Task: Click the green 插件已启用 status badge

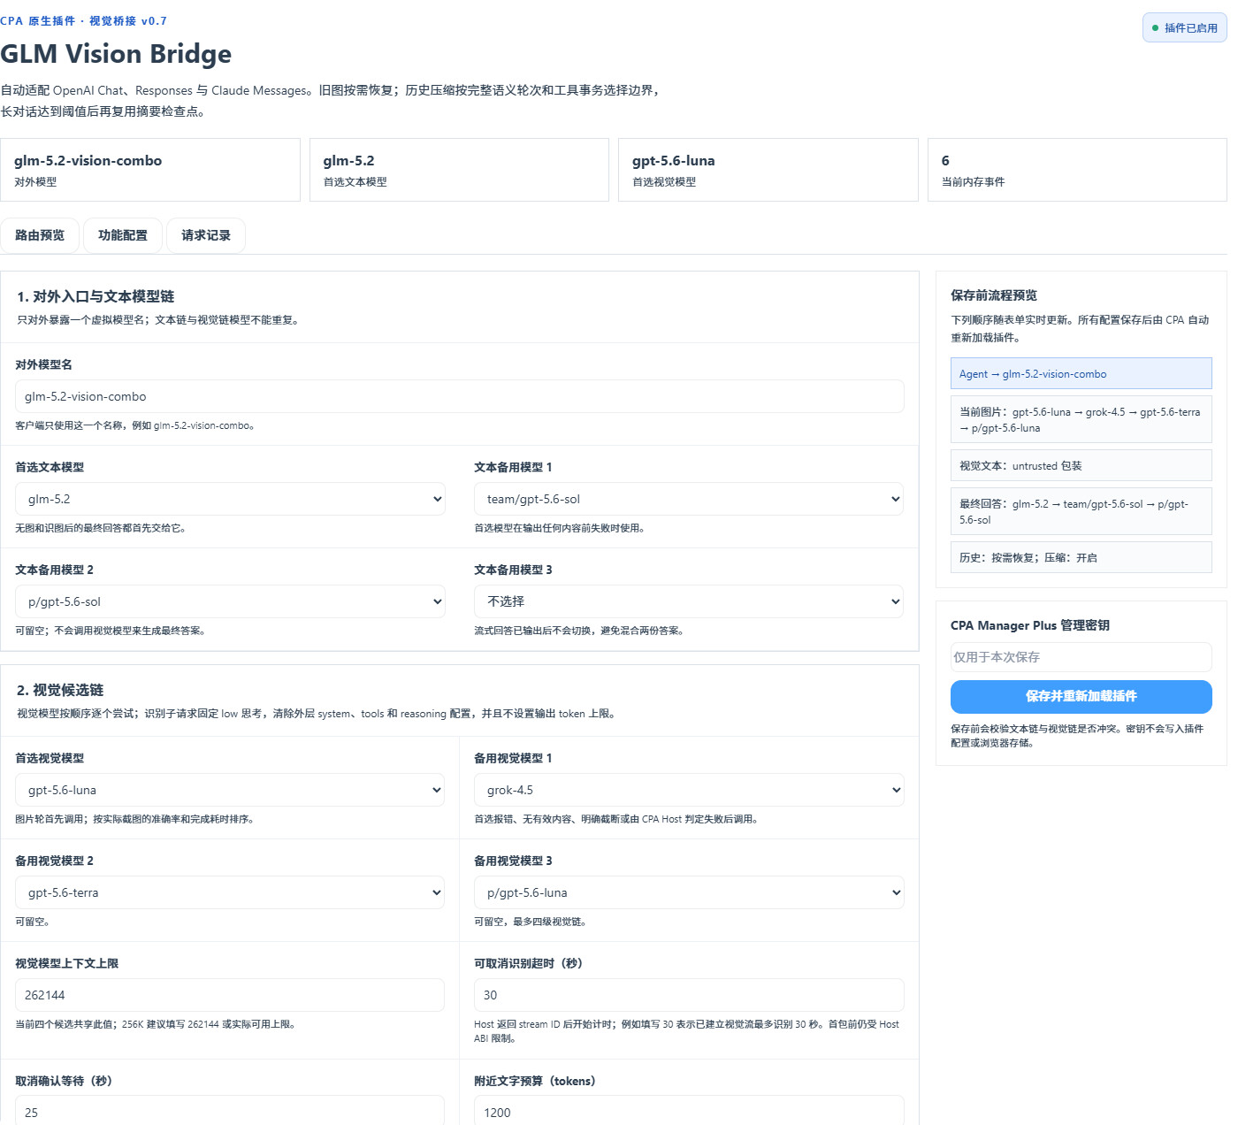Action: coord(1184,27)
